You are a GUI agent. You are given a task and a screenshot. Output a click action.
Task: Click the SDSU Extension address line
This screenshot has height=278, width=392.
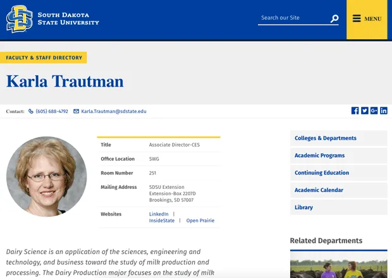point(167,187)
